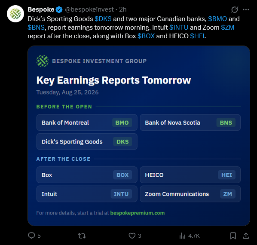Open the @bespokeinvest handle
The height and width of the screenshot is (245, 257).
click(89, 9)
